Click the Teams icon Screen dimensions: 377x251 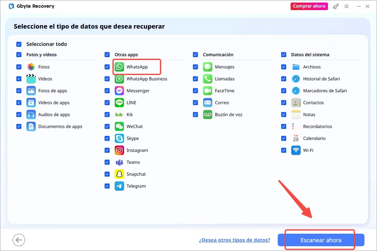click(x=119, y=162)
